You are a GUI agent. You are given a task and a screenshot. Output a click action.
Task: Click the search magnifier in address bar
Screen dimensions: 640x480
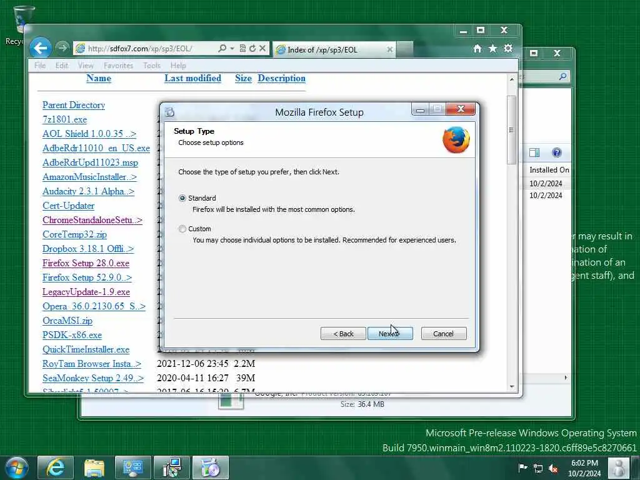(x=222, y=49)
